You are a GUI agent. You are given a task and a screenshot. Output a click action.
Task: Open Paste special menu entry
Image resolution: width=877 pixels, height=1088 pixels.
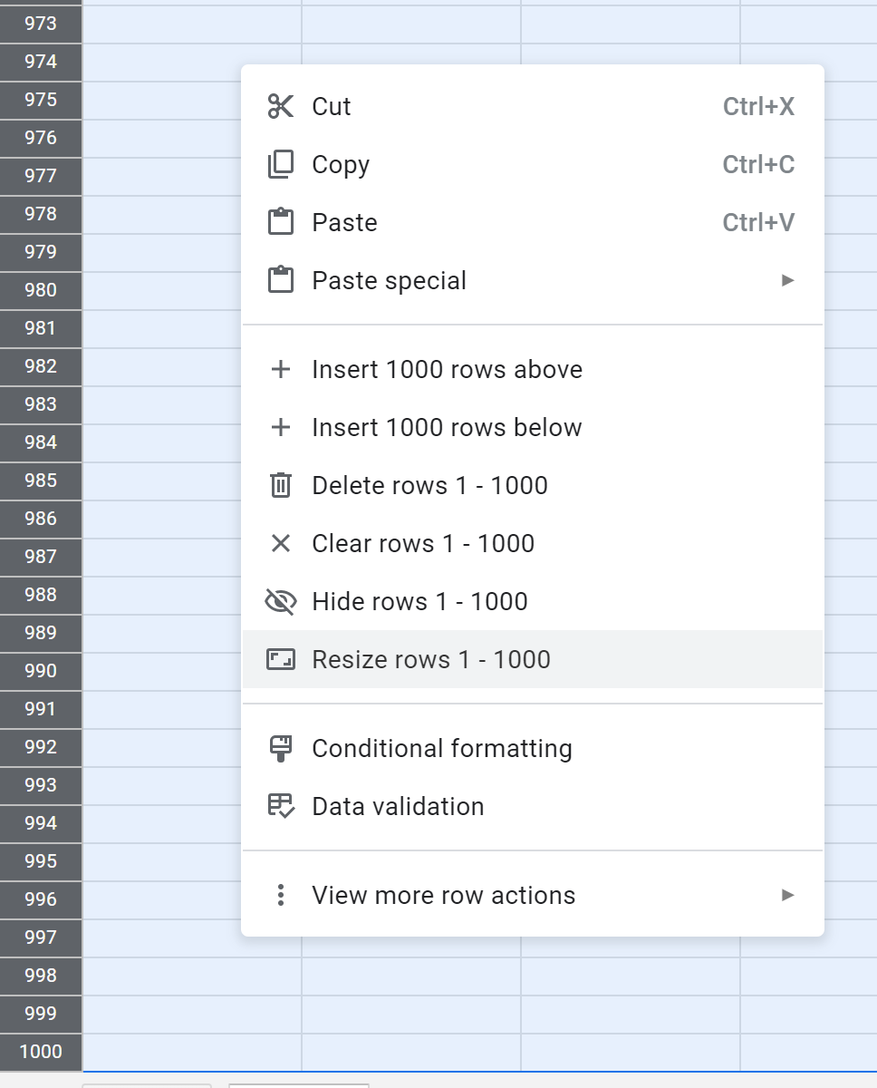point(389,281)
